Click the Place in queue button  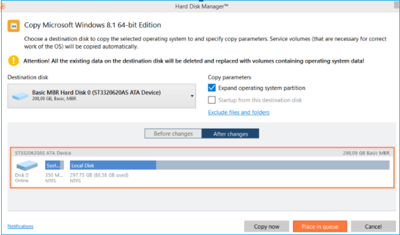320,226
